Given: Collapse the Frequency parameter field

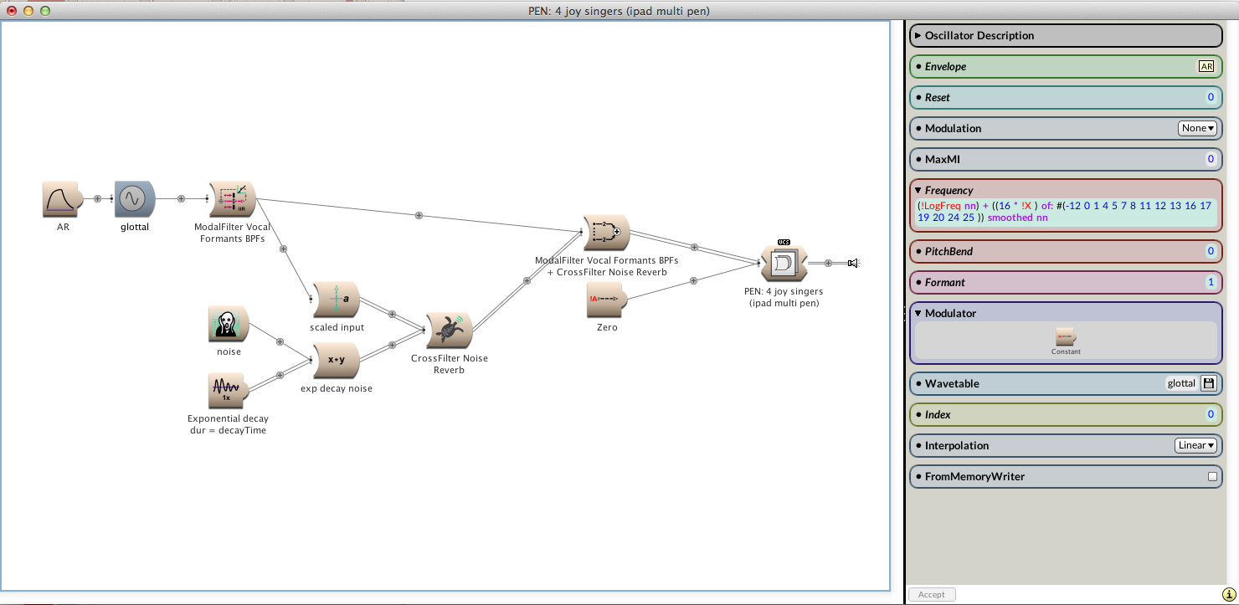Looking at the screenshot, I should point(918,190).
